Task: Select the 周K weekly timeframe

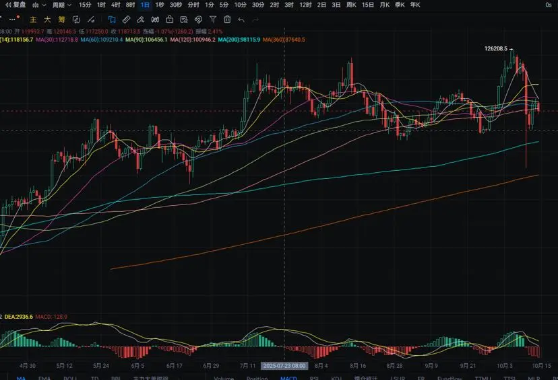Action: pyautogui.click(x=351, y=5)
